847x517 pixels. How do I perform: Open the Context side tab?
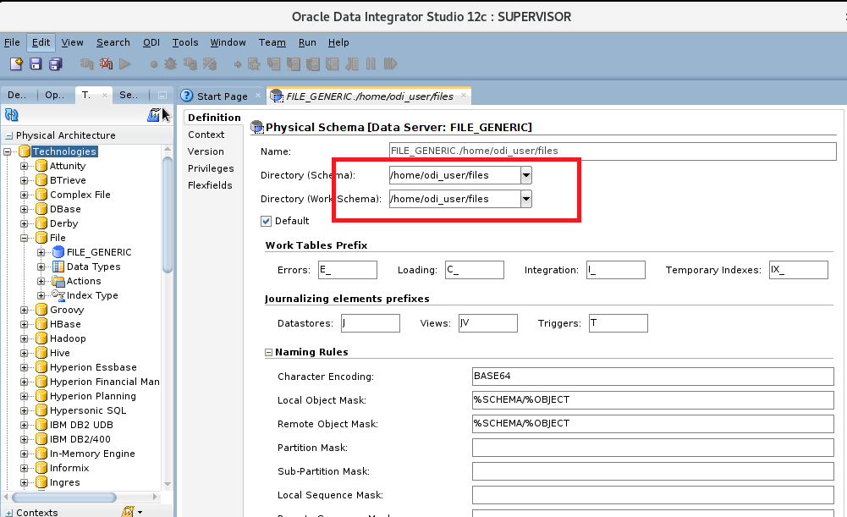[x=206, y=135]
